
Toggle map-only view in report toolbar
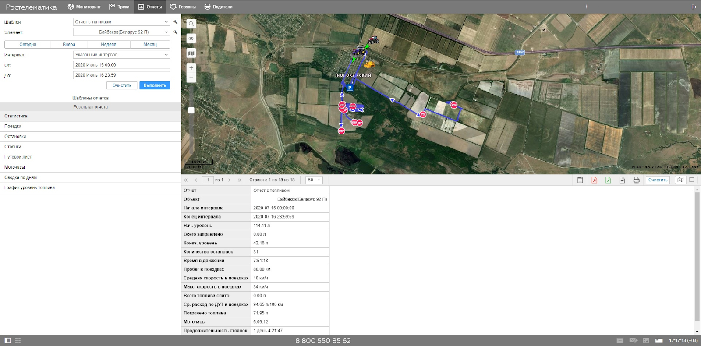coord(680,180)
